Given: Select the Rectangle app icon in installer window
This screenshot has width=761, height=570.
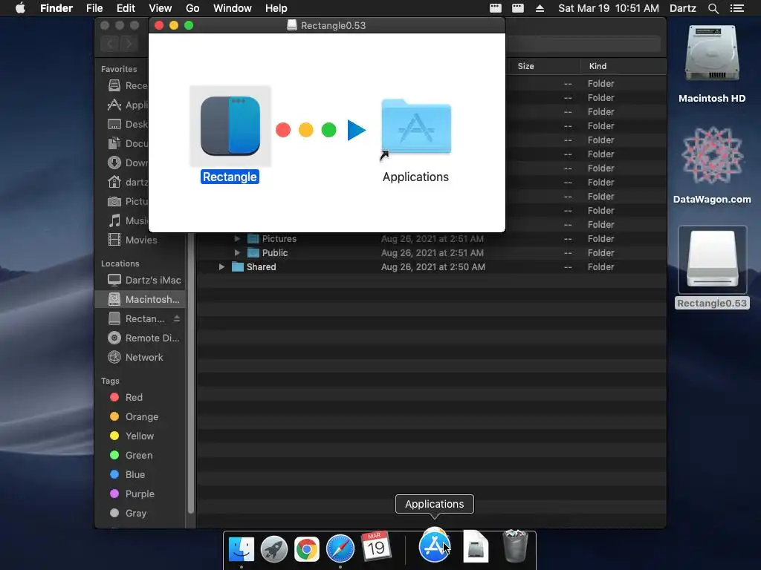Looking at the screenshot, I should pos(230,126).
